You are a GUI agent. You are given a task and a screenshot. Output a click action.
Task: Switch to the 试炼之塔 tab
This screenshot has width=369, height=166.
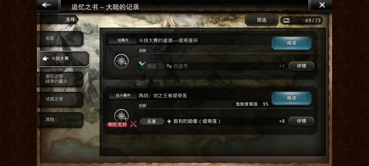60,99
